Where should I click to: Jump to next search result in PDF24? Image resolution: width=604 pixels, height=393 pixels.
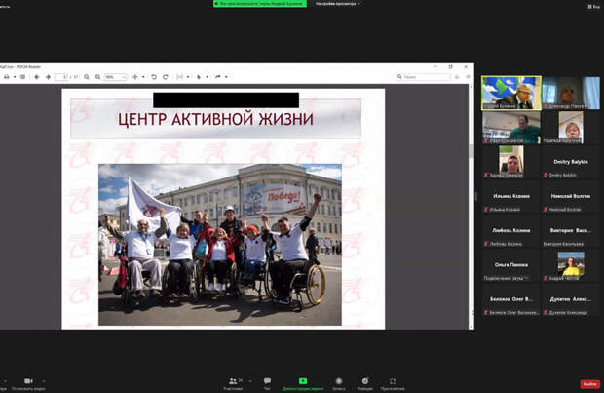(x=468, y=77)
